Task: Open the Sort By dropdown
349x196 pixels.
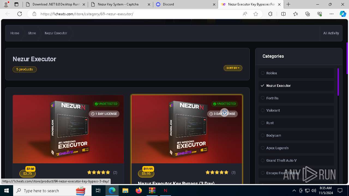Action: click(x=233, y=68)
